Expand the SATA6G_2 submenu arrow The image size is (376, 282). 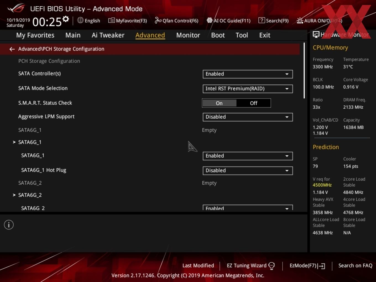pos(14,195)
